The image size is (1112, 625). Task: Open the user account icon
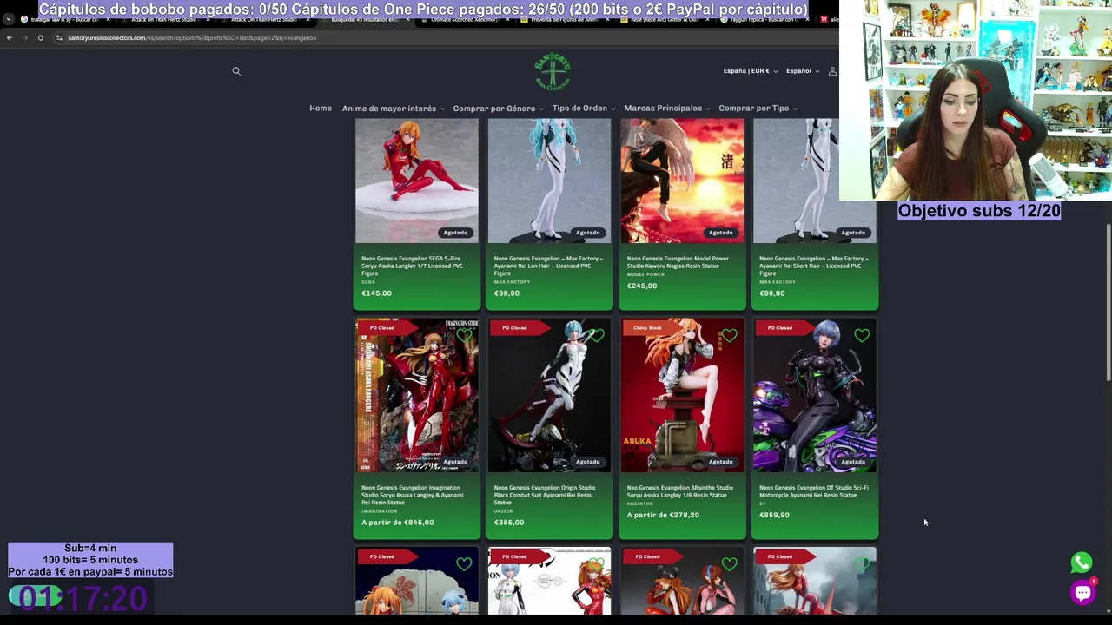pos(832,71)
